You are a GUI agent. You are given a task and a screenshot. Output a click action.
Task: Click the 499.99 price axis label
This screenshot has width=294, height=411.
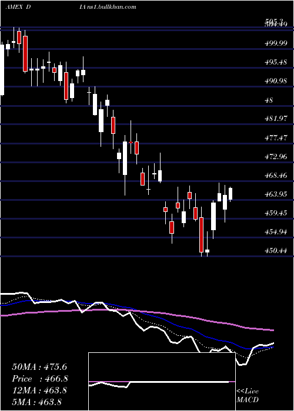[276, 43]
